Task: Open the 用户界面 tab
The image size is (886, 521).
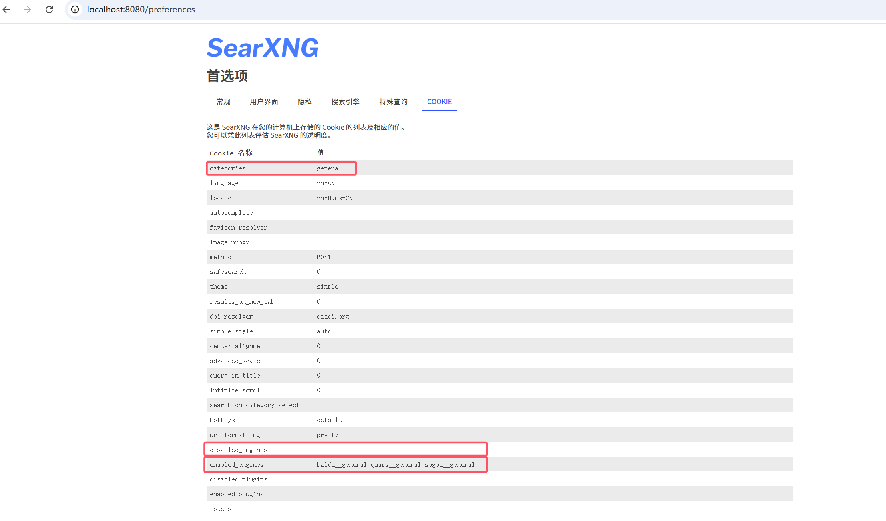Action: click(x=264, y=102)
